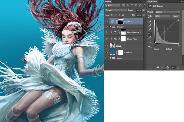Hide the Chara layer
This screenshot has width=184, height=122.
(107, 46)
